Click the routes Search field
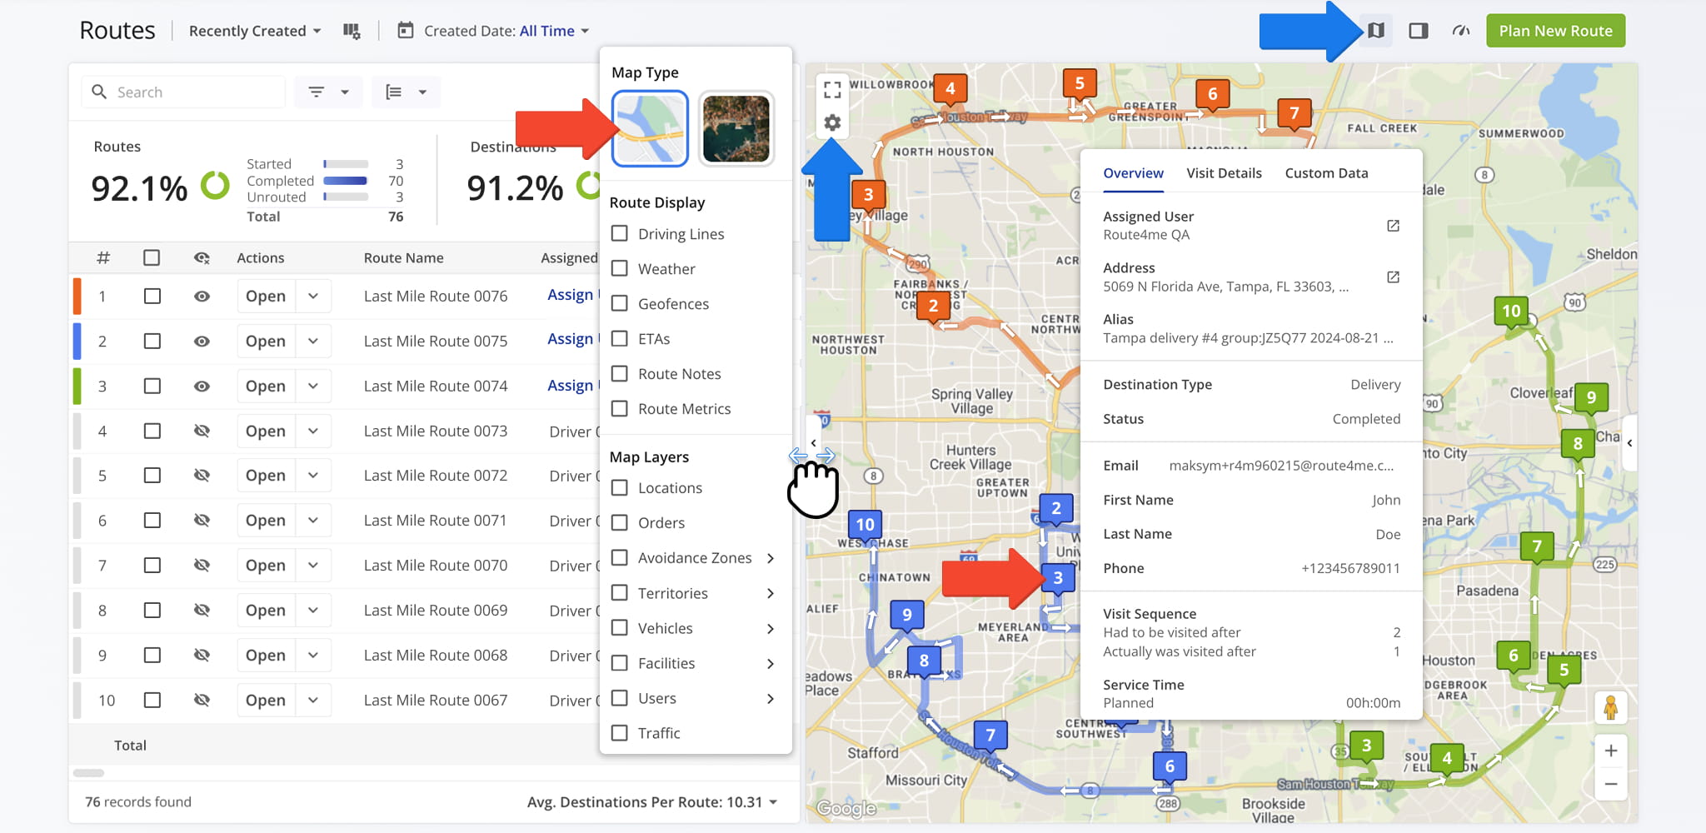 (196, 92)
